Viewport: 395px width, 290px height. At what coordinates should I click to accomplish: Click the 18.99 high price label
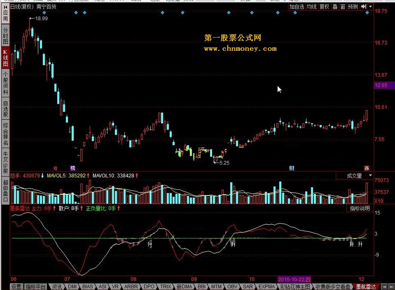[x=41, y=19]
